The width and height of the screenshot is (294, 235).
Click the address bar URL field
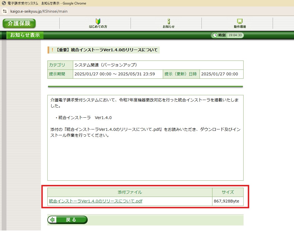click(39, 11)
